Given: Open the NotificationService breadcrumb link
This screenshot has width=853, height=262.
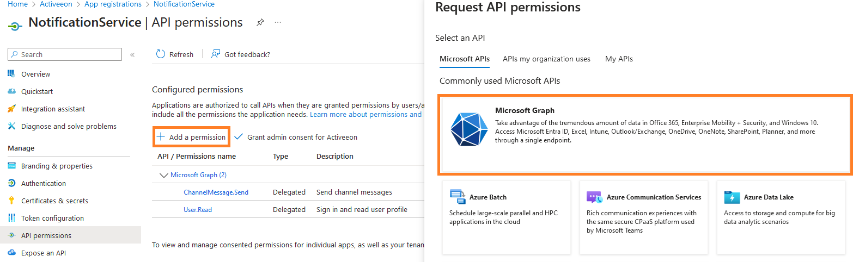Looking at the screenshot, I should pyautogui.click(x=184, y=4).
